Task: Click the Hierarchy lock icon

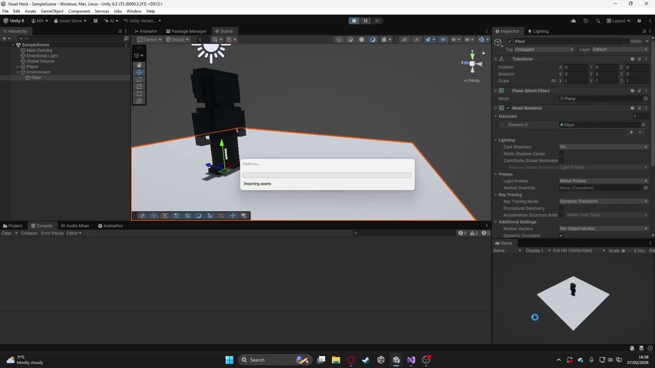Action: pyautogui.click(x=120, y=31)
